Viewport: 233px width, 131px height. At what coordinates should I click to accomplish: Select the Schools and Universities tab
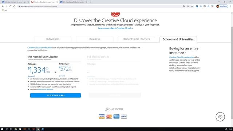coord(178,39)
